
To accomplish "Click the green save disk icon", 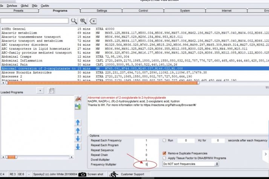I will tap(78, 107).
